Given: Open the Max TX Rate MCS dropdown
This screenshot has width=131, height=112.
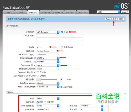Looking at the screenshot, I should 48,87.
